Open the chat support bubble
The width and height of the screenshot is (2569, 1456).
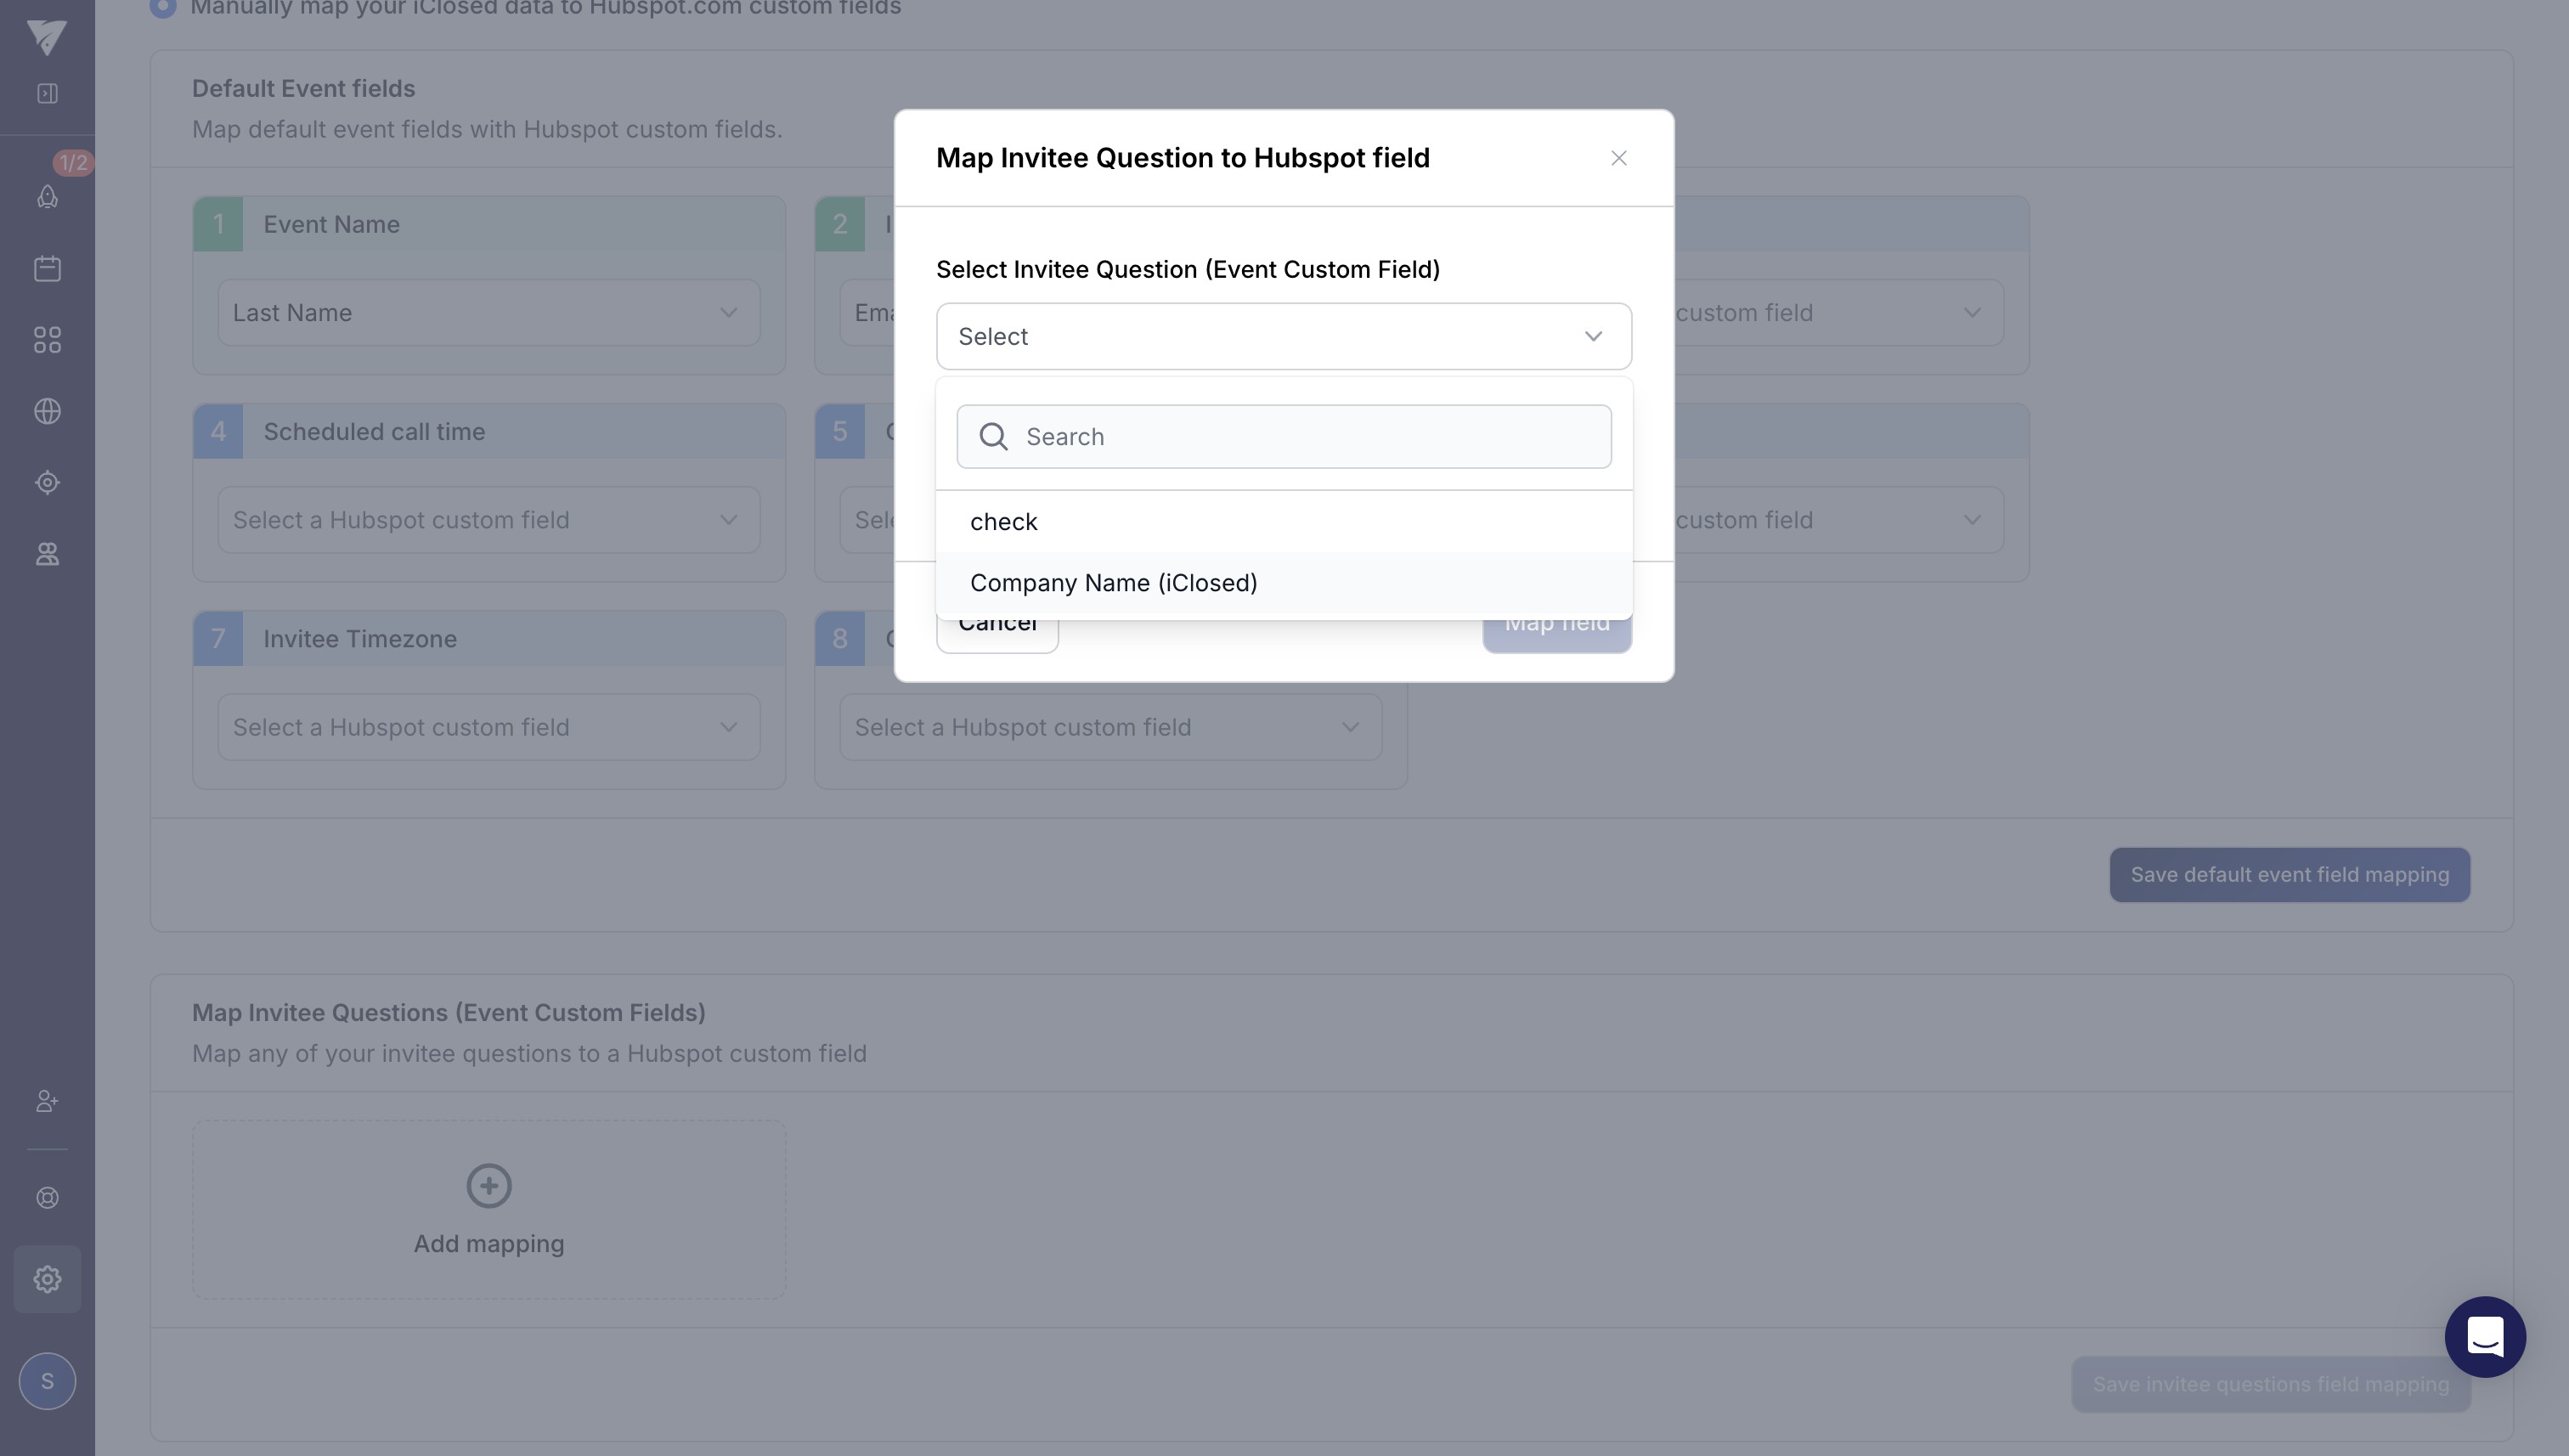coord(2484,1337)
